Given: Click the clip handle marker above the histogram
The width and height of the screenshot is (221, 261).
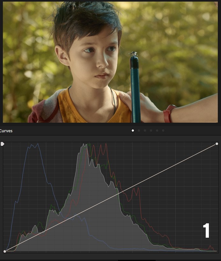Looking at the screenshot, I should click(x=3, y=144).
